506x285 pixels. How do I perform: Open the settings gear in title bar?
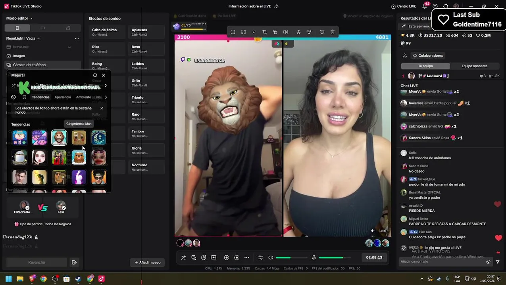click(446, 6)
